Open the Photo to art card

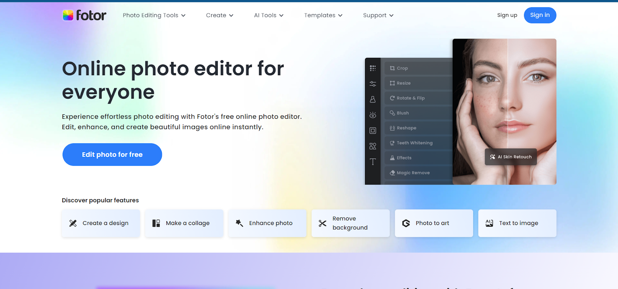[x=434, y=223]
